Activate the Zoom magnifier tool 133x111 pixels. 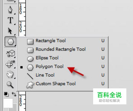coord(10,85)
